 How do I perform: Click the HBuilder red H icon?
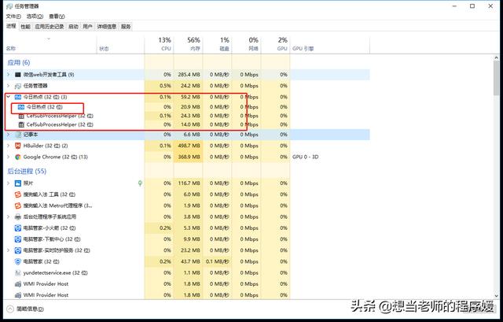click(x=18, y=146)
